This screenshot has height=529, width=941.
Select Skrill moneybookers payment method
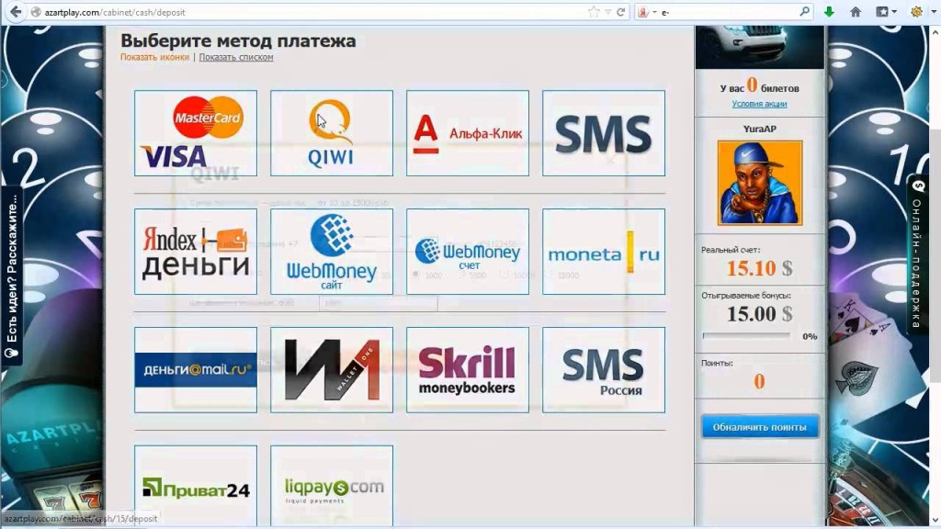pyautogui.click(x=467, y=369)
